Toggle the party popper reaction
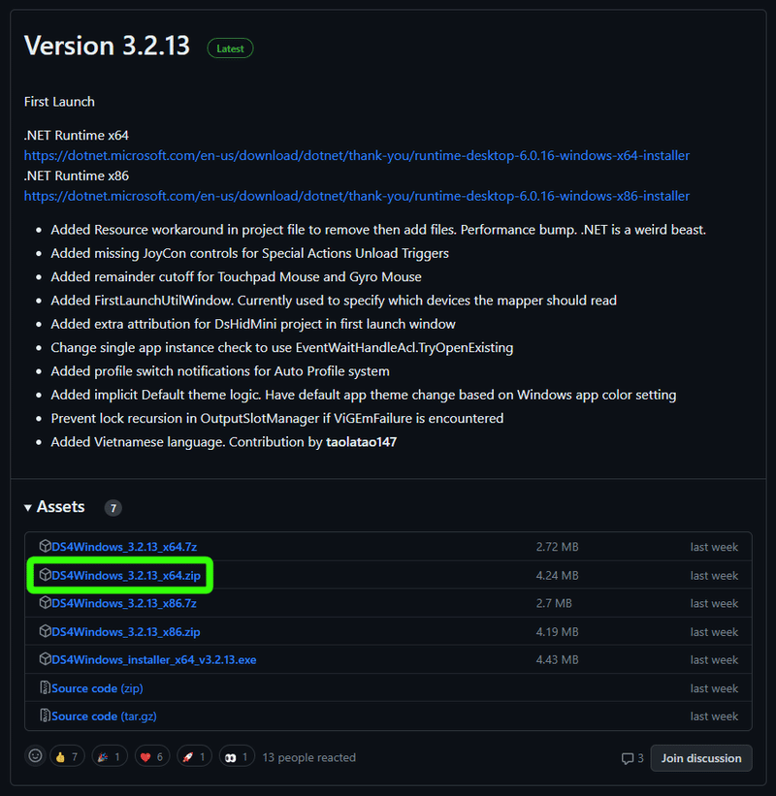The image size is (776, 796). (110, 757)
